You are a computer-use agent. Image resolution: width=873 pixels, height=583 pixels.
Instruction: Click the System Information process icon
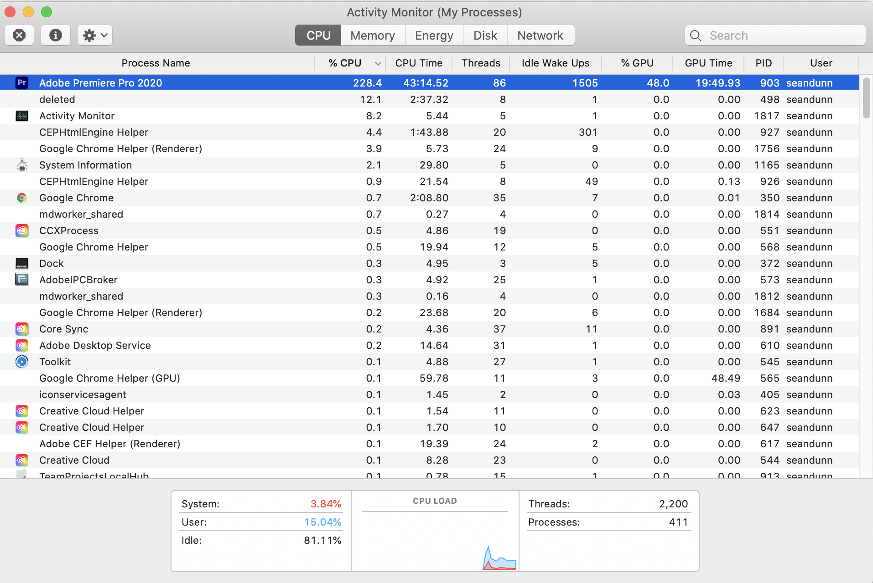click(22, 165)
